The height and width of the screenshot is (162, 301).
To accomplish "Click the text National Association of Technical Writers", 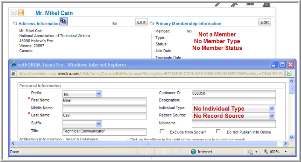I will (55, 36).
